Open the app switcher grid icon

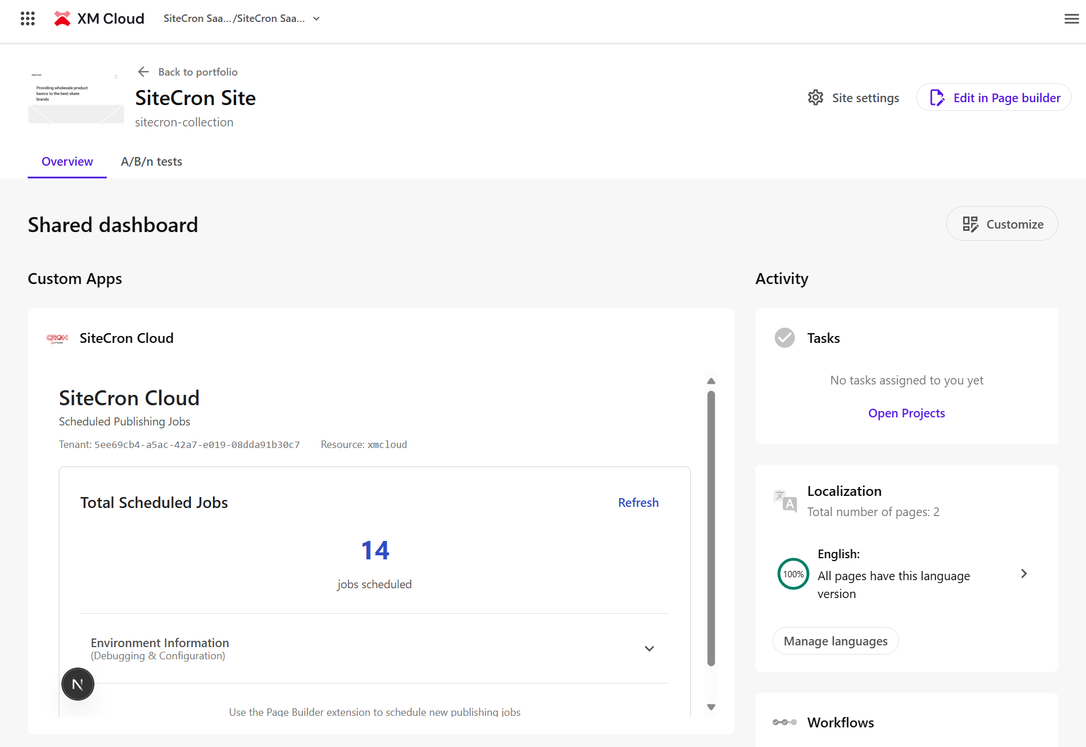(x=28, y=18)
